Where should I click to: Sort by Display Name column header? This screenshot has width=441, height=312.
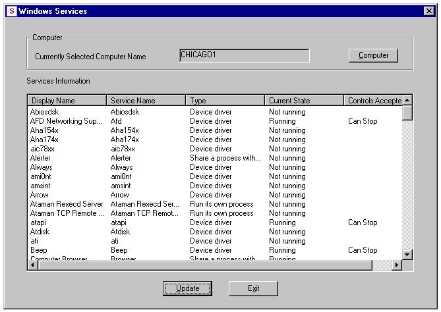[67, 100]
